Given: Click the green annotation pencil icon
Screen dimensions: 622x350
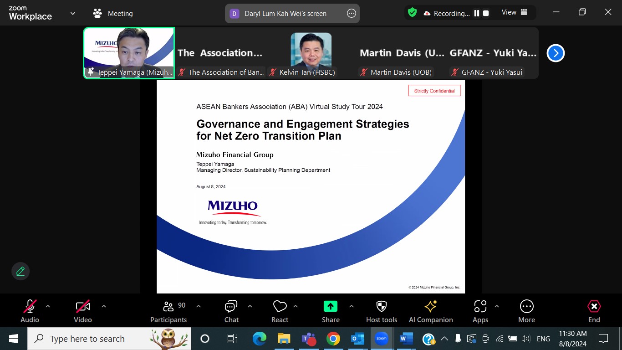Looking at the screenshot, I should (20, 271).
